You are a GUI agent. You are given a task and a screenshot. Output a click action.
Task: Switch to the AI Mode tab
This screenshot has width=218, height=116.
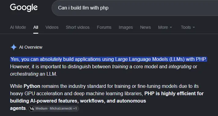pyautogui.click(x=18, y=27)
